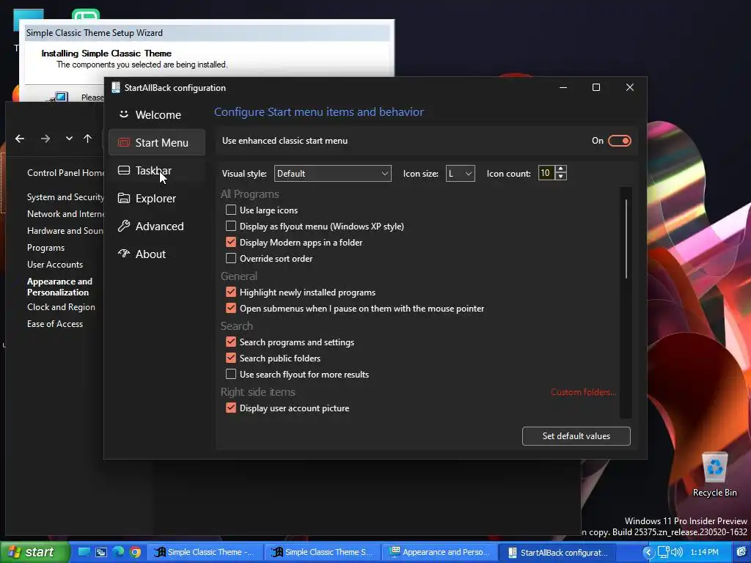Open the Custom folders link
Viewport: 751px width, 563px height.
pyautogui.click(x=583, y=392)
